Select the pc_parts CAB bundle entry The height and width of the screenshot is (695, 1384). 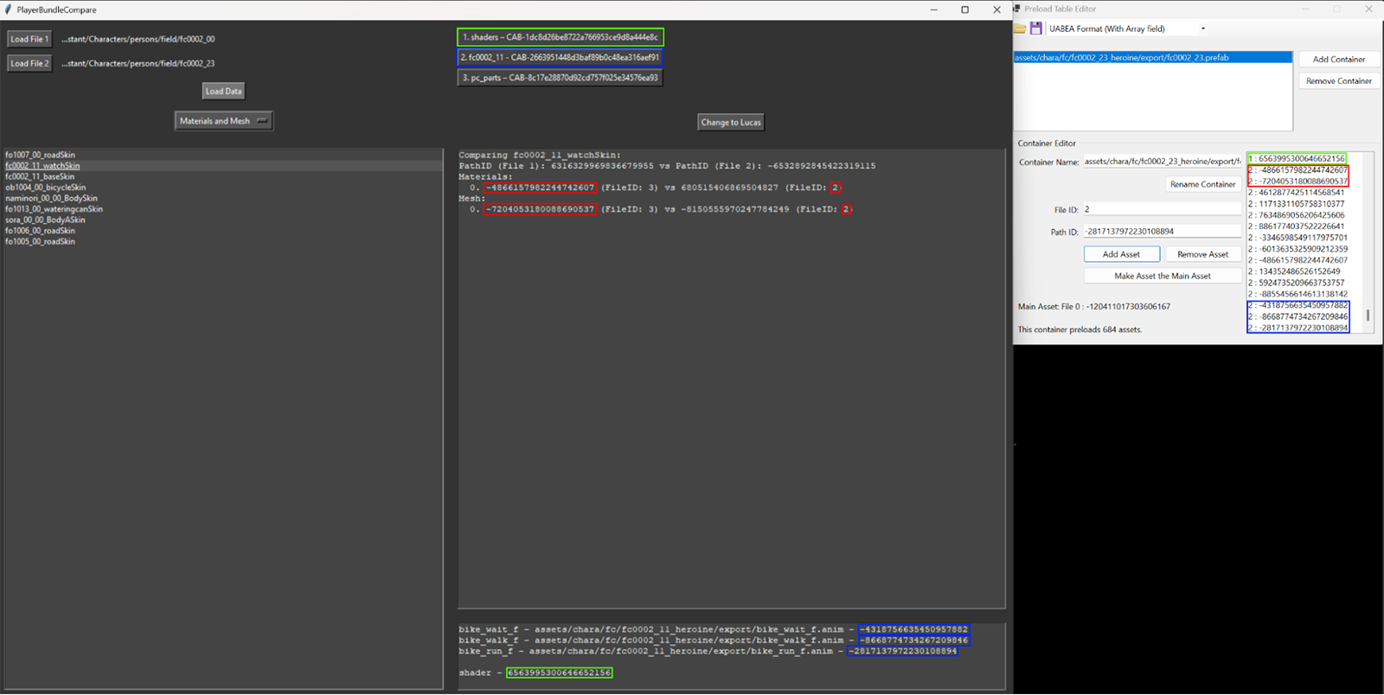click(561, 78)
